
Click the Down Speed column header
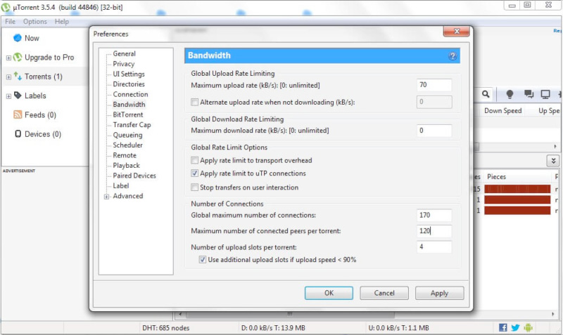pos(502,111)
